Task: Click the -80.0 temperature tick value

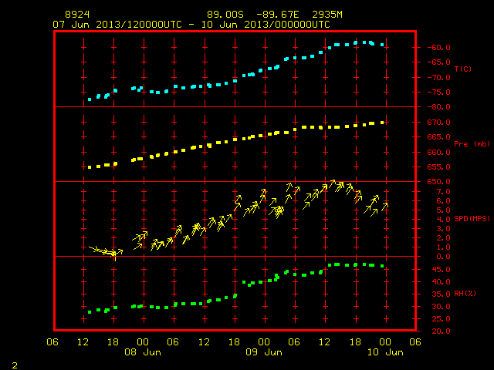Action: click(x=438, y=107)
